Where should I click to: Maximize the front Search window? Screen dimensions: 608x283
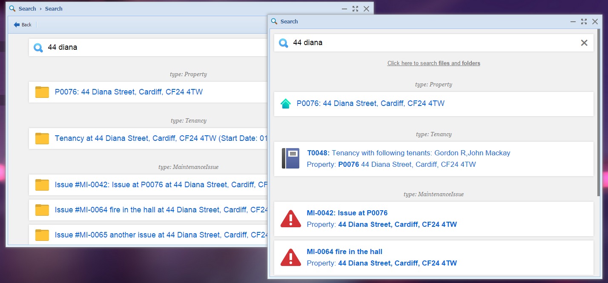584,21
